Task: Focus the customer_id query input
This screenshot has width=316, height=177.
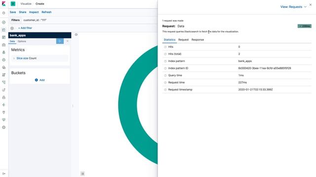Action: click(x=90, y=20)
